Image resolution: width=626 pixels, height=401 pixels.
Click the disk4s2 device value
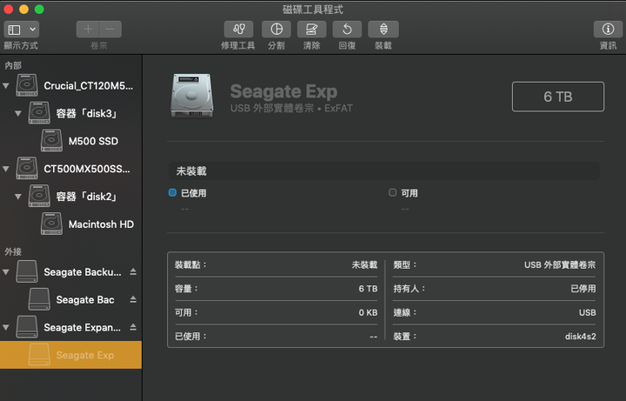[x=581, y=337]
